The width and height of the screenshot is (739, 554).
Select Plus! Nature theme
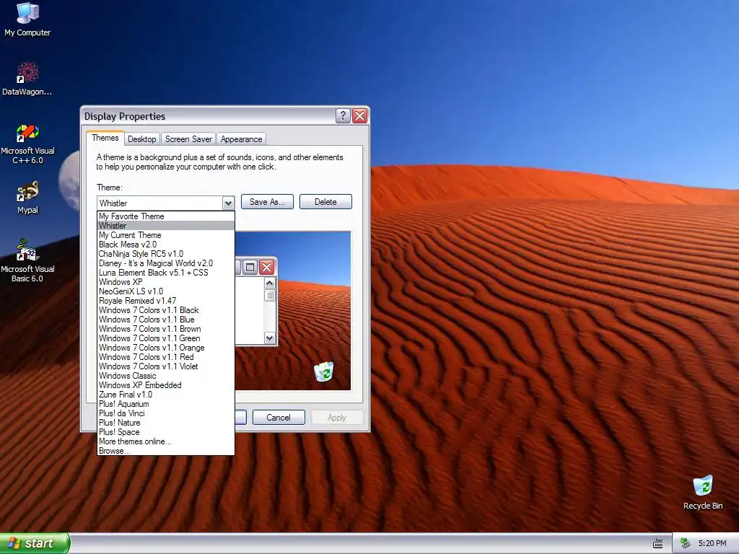coord(166,423)
